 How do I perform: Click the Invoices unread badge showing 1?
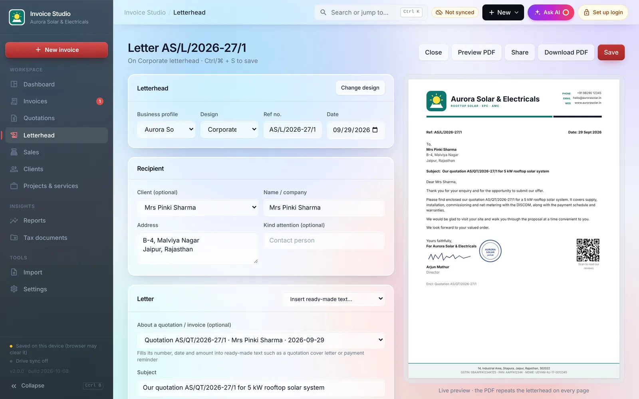click(x=100, y=101)
